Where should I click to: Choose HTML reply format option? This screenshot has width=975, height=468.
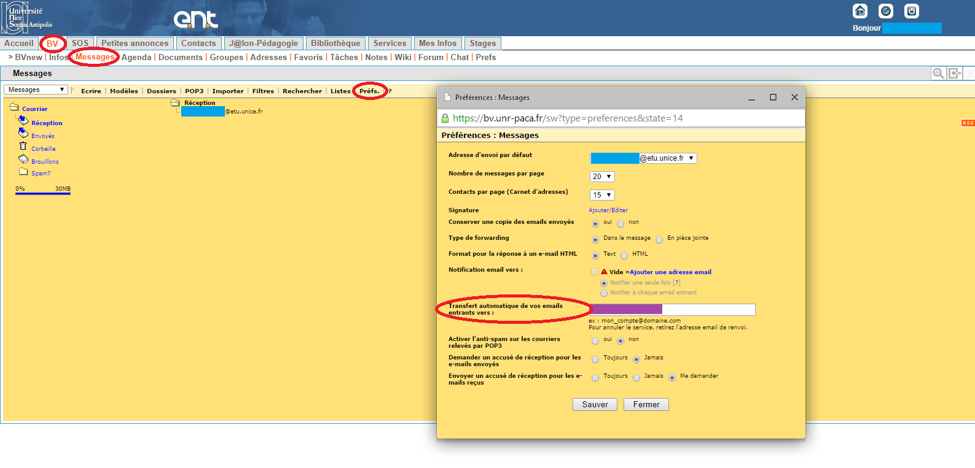624,256
